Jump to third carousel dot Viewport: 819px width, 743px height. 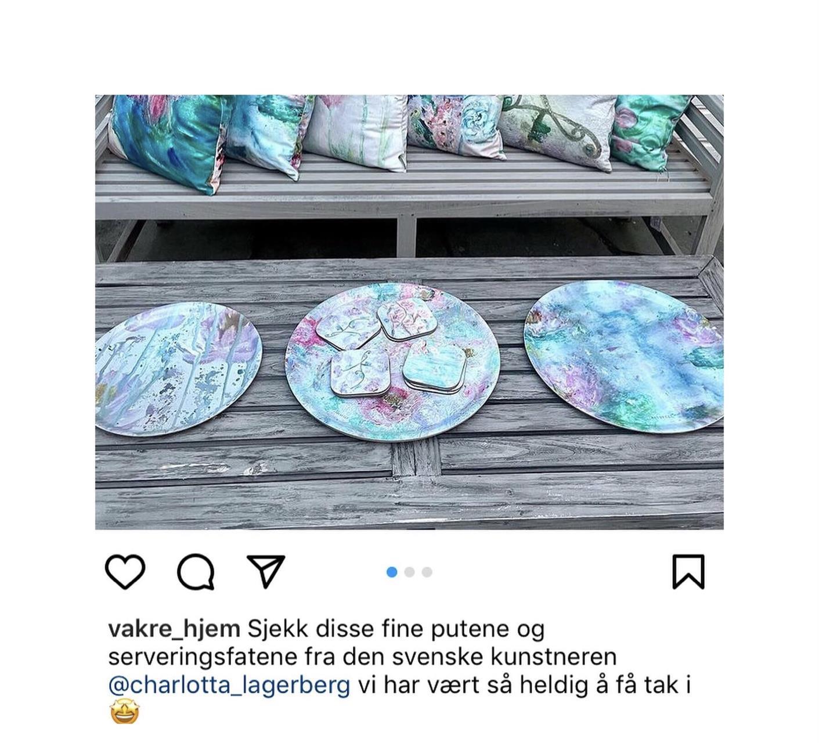click(x=427, y=572)
